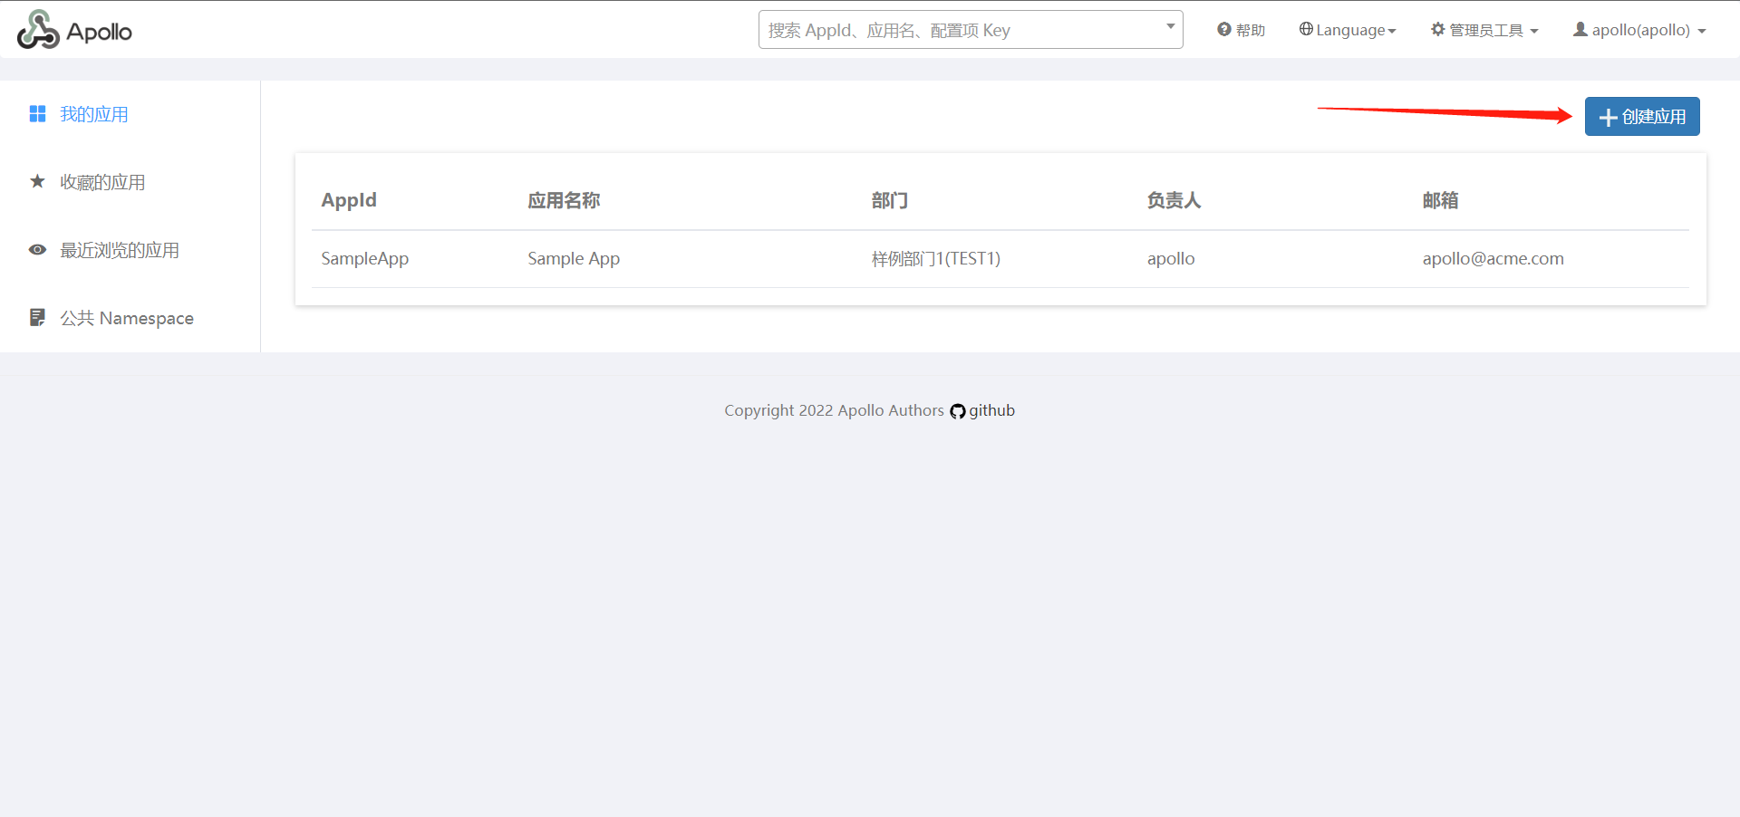Image resolution: width=1740 pixels, height=817 pixels.
Task: Click the gear icon for 管理员工具
Action: [1436, 29]
